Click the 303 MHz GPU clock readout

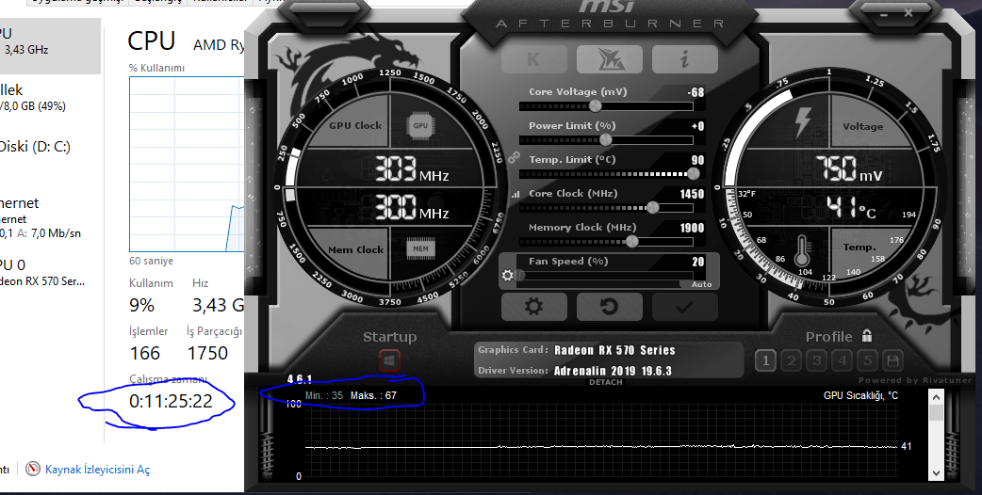coord(412,168)
